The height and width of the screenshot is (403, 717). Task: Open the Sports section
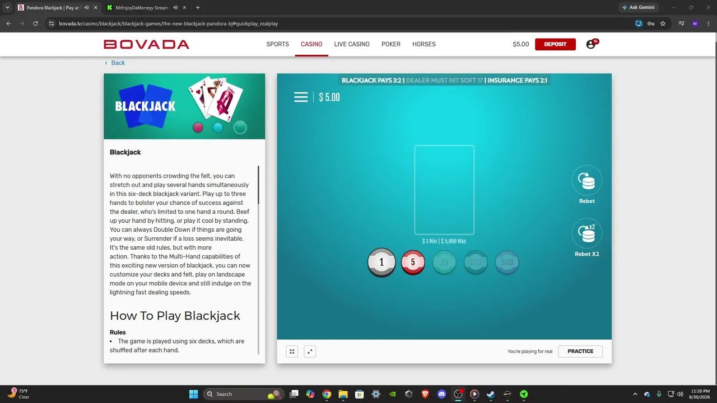(x=278, y=44)
